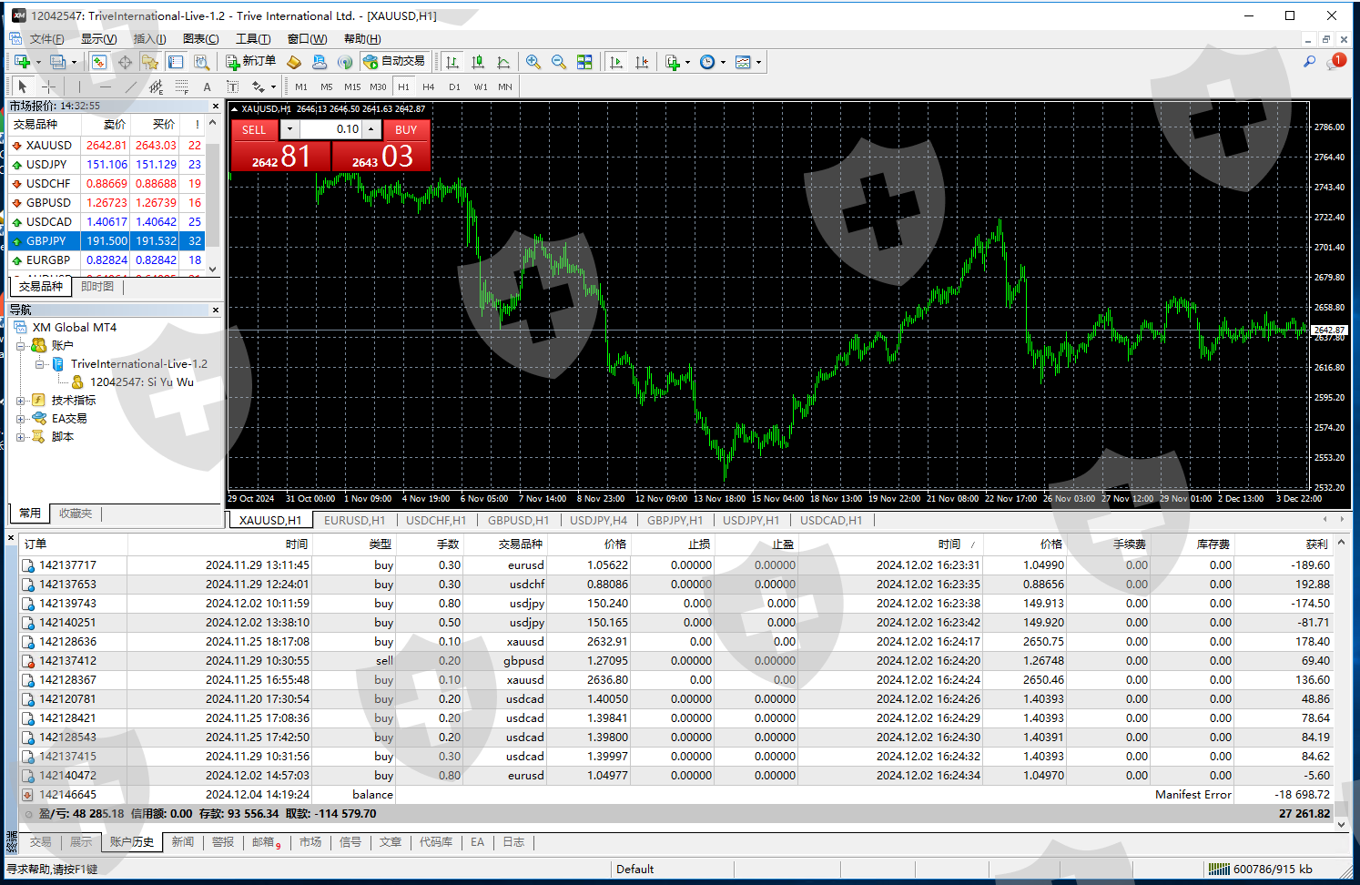Open the 图表(C) menu
1360x885 pixels.
200,39
